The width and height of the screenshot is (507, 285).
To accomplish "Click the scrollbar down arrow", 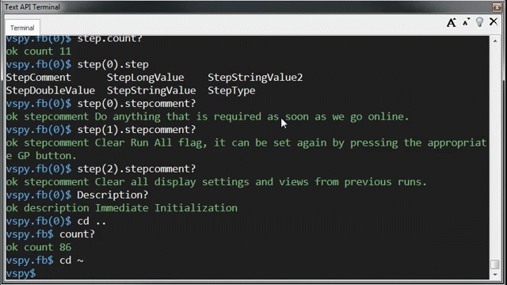I will point(495,275).
